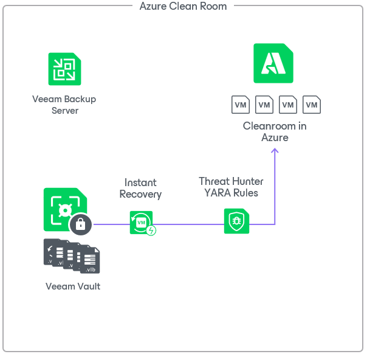Click the 'Veeam Backup Server' label
367x354 pixels.
pos(64,105)
